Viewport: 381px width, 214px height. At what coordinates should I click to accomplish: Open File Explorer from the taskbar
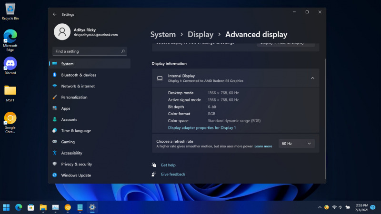pos(43,207)
